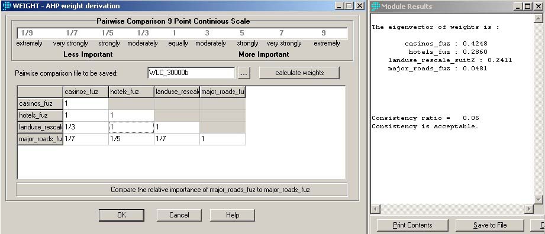Click major_roads row, major_roads column cell

click(222, 139)
